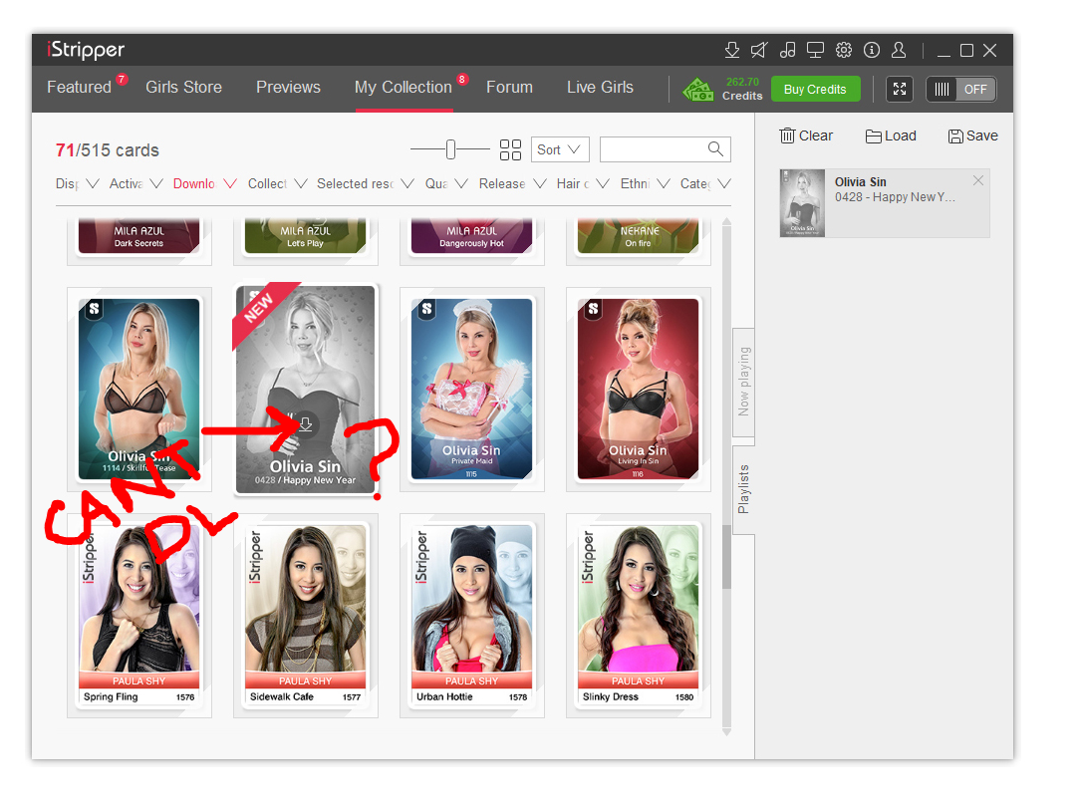Switch to the Forum tab
The image size is (1078, 812).
(509, 88)
